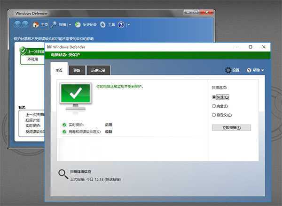Click the green check beside 病毒和间谍软件定义

click(64, 132)
